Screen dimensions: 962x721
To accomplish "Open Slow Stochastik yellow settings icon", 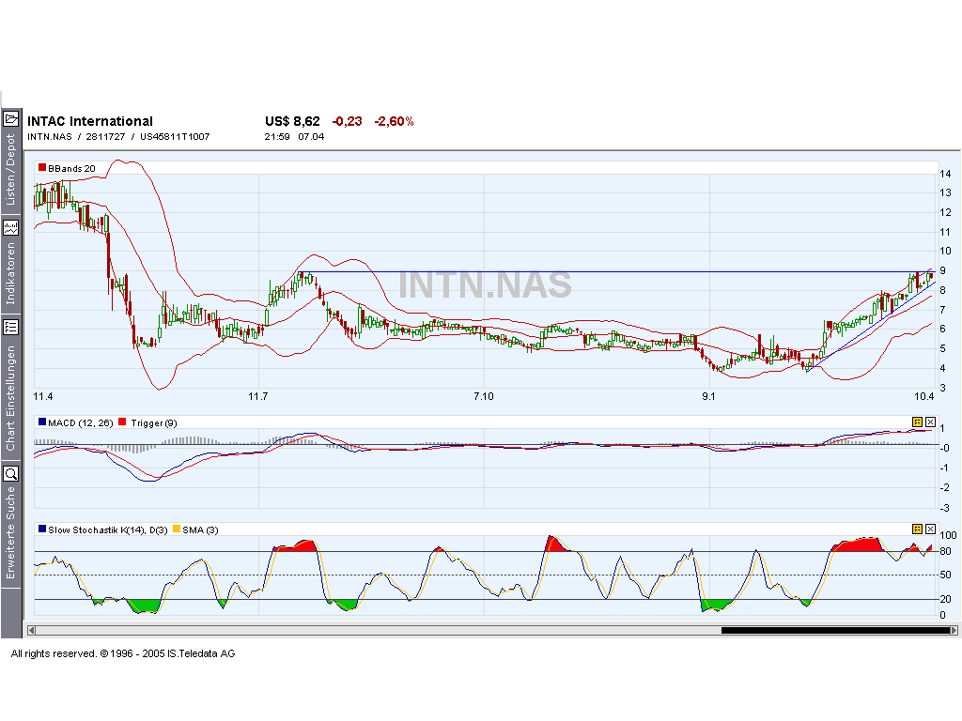I will (917, 529).
